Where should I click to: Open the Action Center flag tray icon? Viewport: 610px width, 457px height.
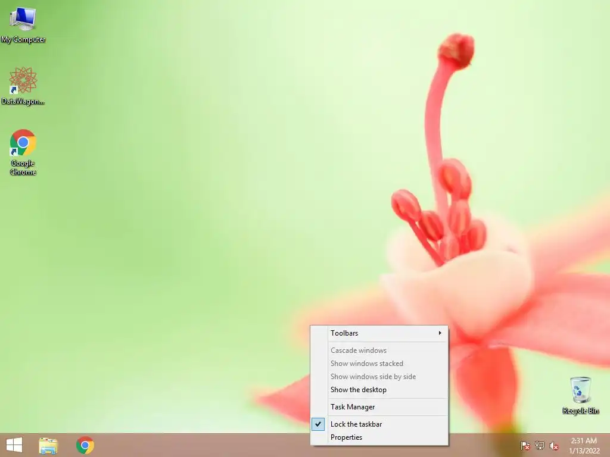(525, 446)
